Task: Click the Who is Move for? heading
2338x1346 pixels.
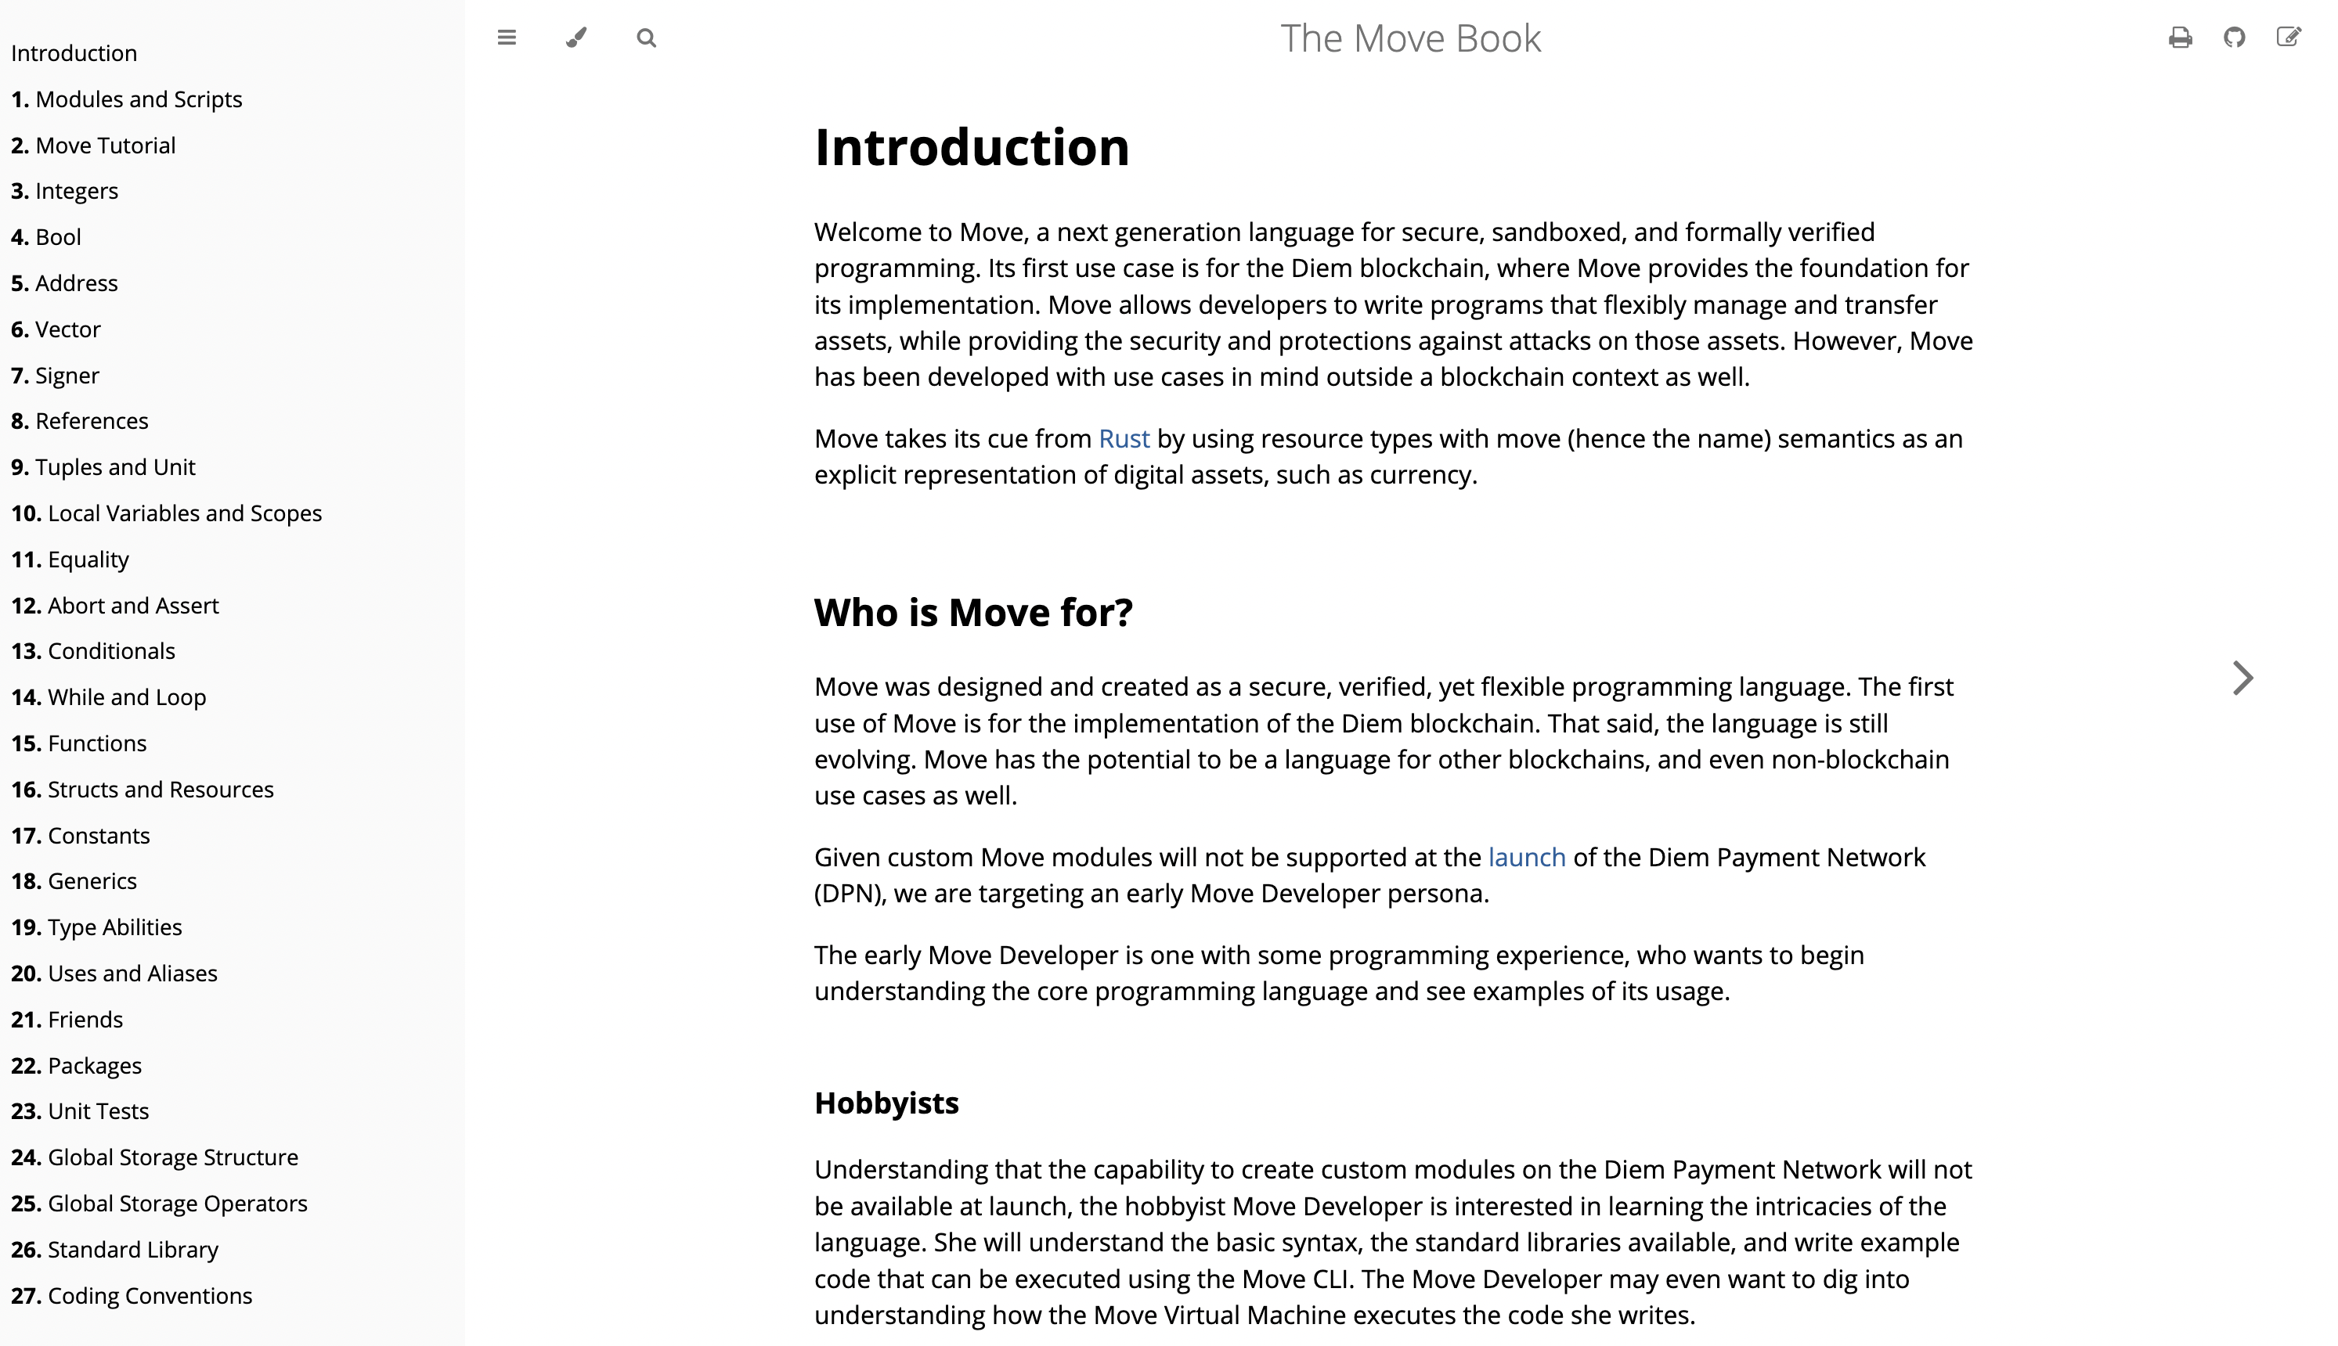Action: tap(973, 612)
